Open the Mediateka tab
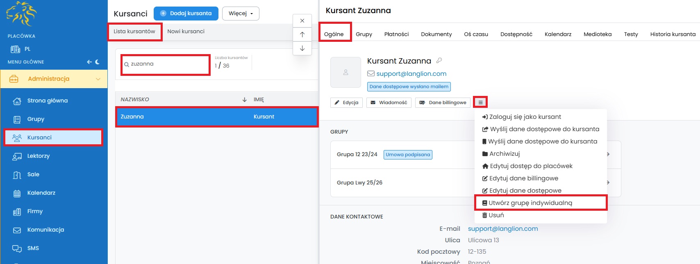Image resolution: width=700 pixels, height=264 pixels. point(598,34)
